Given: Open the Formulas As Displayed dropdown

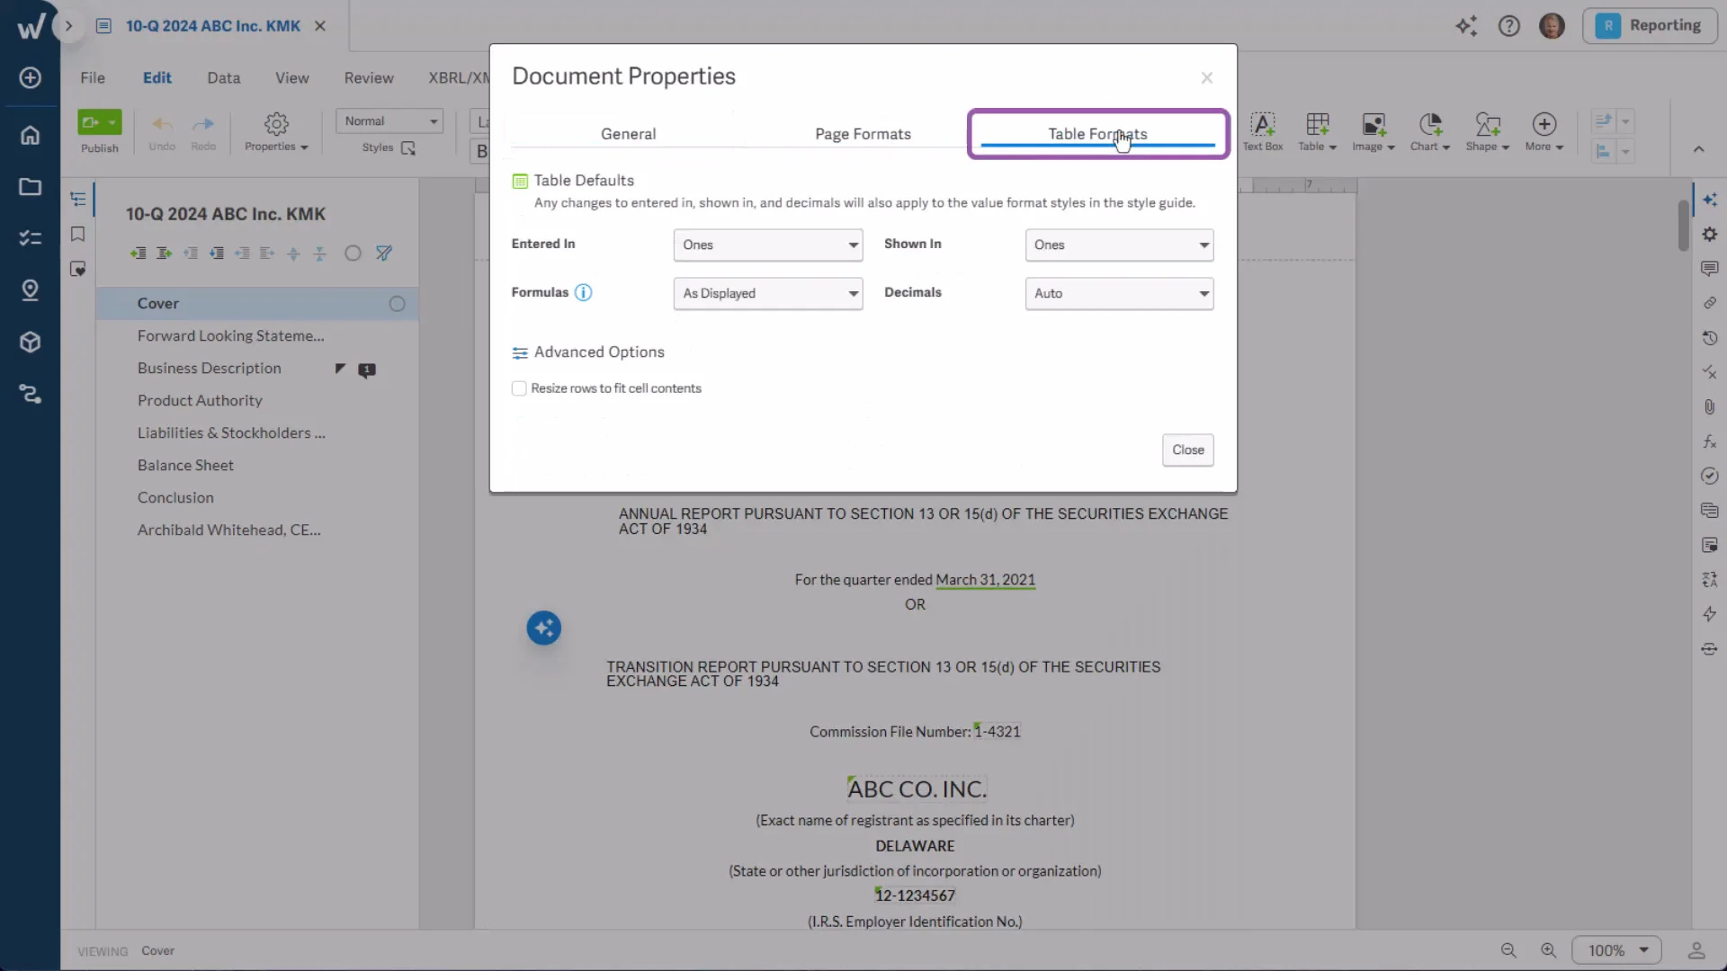Looking at the screenshot, I should [767, 293].
